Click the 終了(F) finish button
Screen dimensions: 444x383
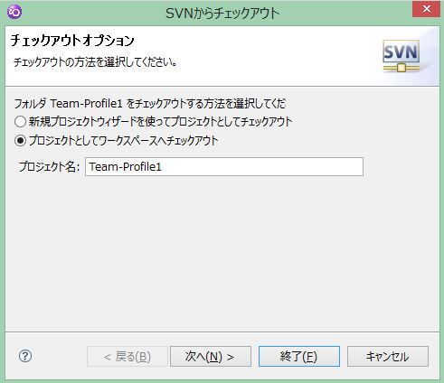tap(299, 357)
